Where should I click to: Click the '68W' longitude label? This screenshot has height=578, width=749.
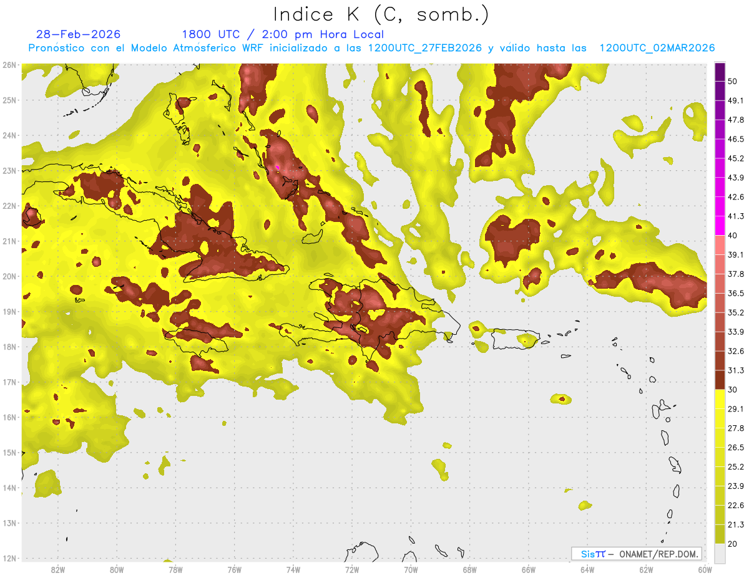click(469, 569)
